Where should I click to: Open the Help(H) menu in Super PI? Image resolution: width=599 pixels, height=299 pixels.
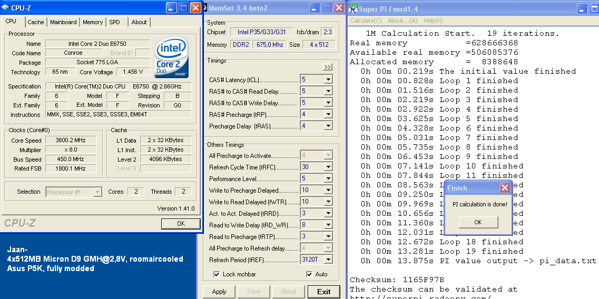(433, 21)
